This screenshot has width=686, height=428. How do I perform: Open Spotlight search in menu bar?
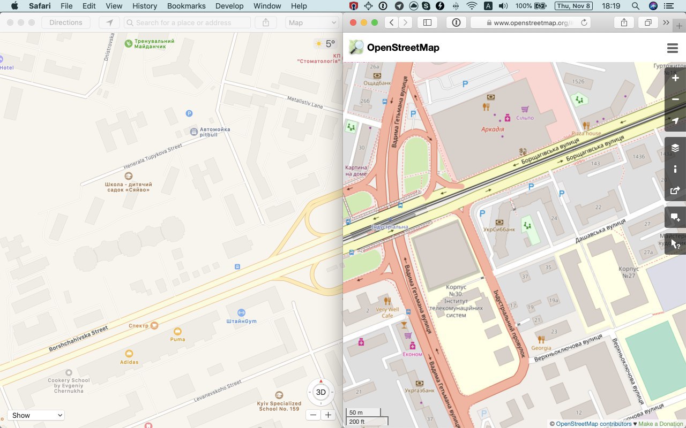click(x=636, y=6)
